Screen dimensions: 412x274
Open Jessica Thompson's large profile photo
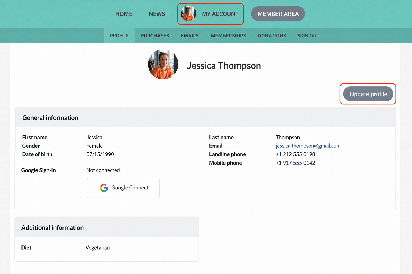[x=163, y=64]
